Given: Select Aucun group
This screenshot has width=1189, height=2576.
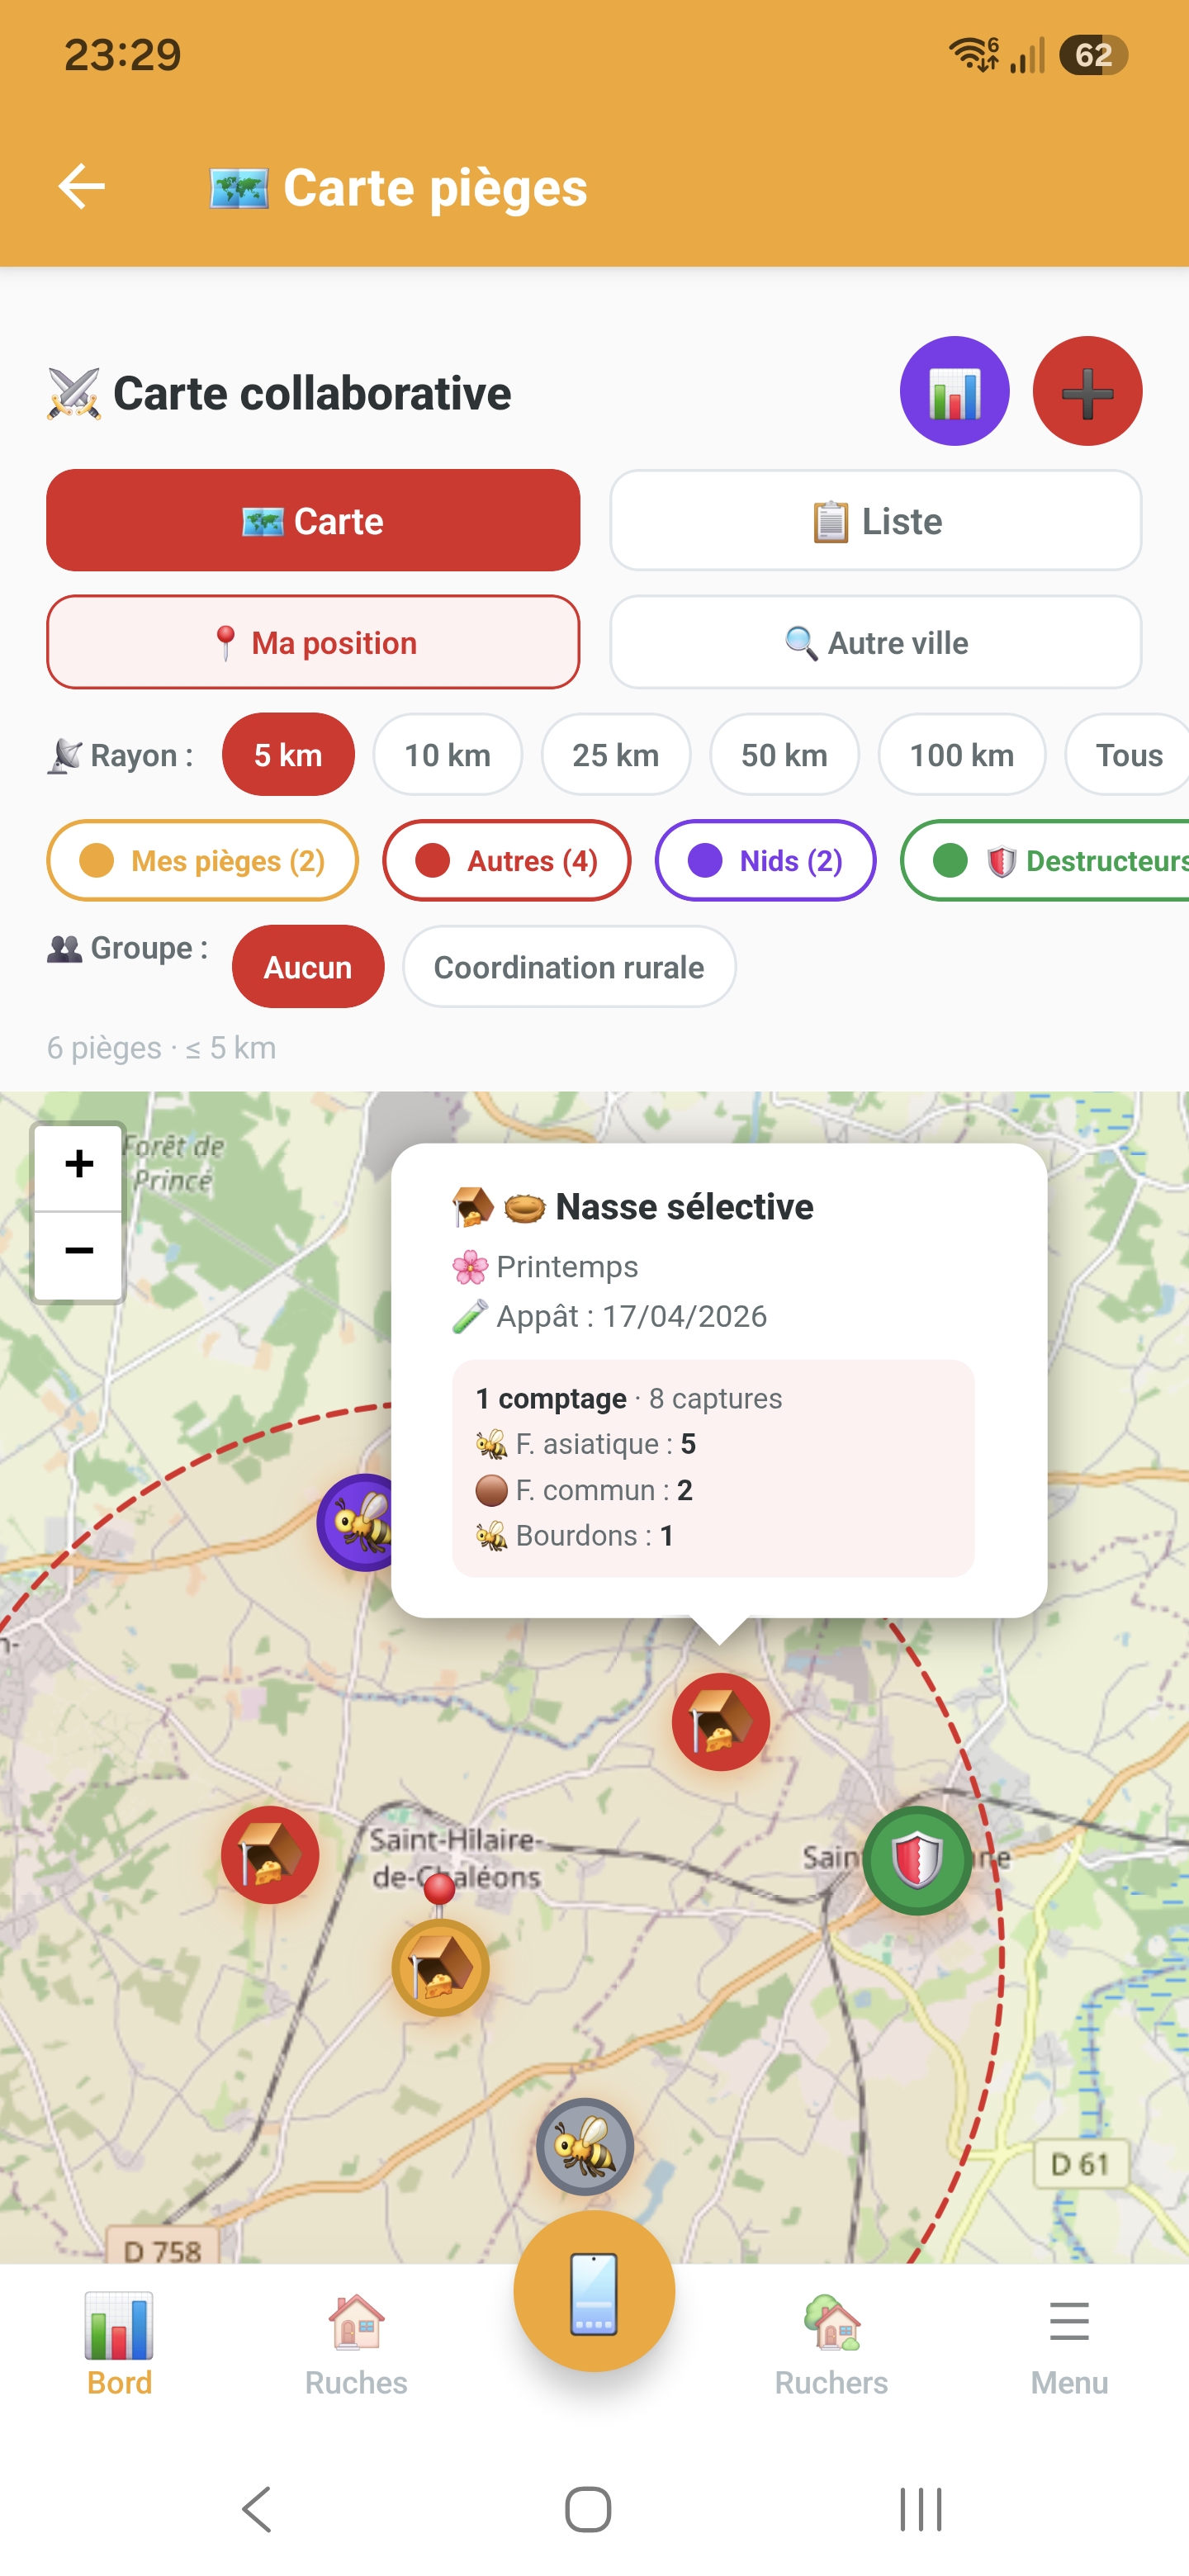Looking at the screenshot, I should 308,967.
